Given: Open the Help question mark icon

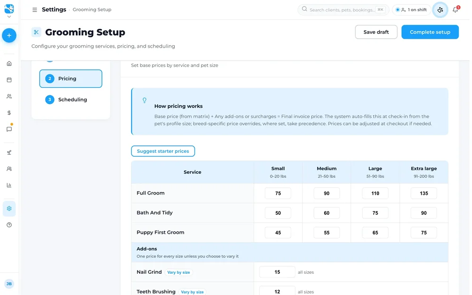Looking at the screenshot, I should coord(9,225).
